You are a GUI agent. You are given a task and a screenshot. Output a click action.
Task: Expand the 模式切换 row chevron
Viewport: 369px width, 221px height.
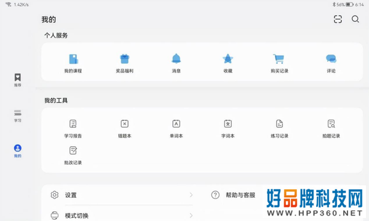[191, 215]
